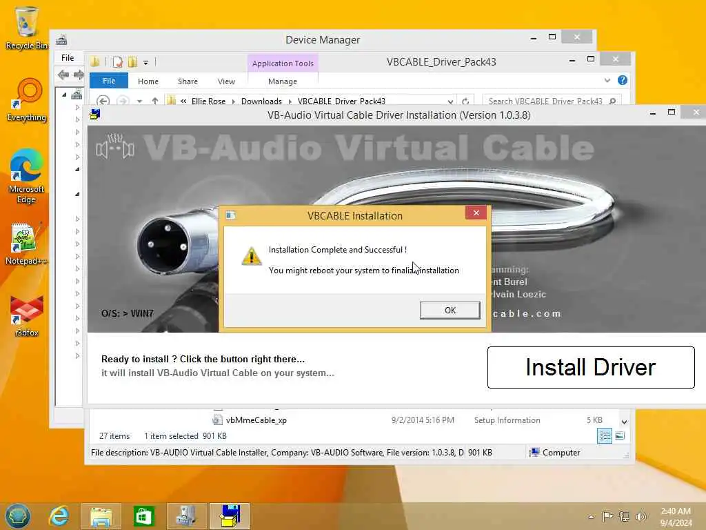Open the File tab in Explorer ribbon

point(109,81)
